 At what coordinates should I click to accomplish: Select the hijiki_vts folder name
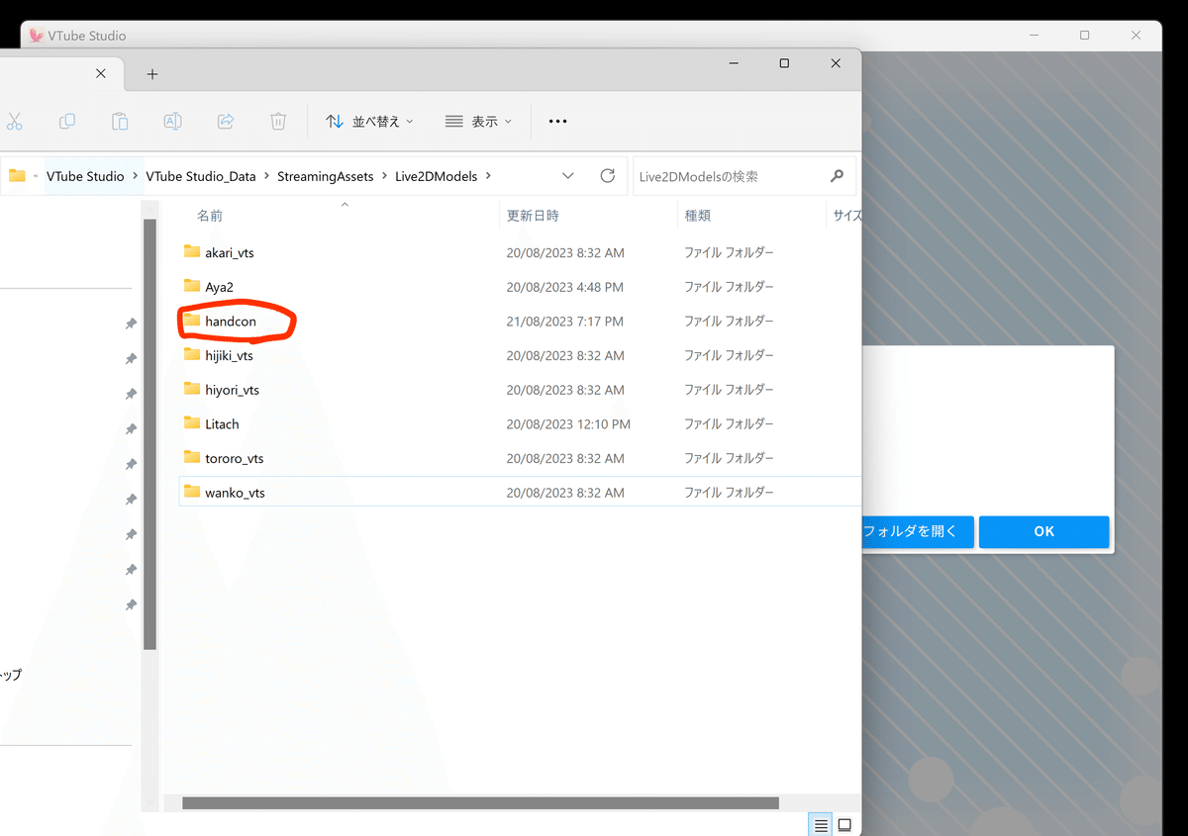(229, 356)
